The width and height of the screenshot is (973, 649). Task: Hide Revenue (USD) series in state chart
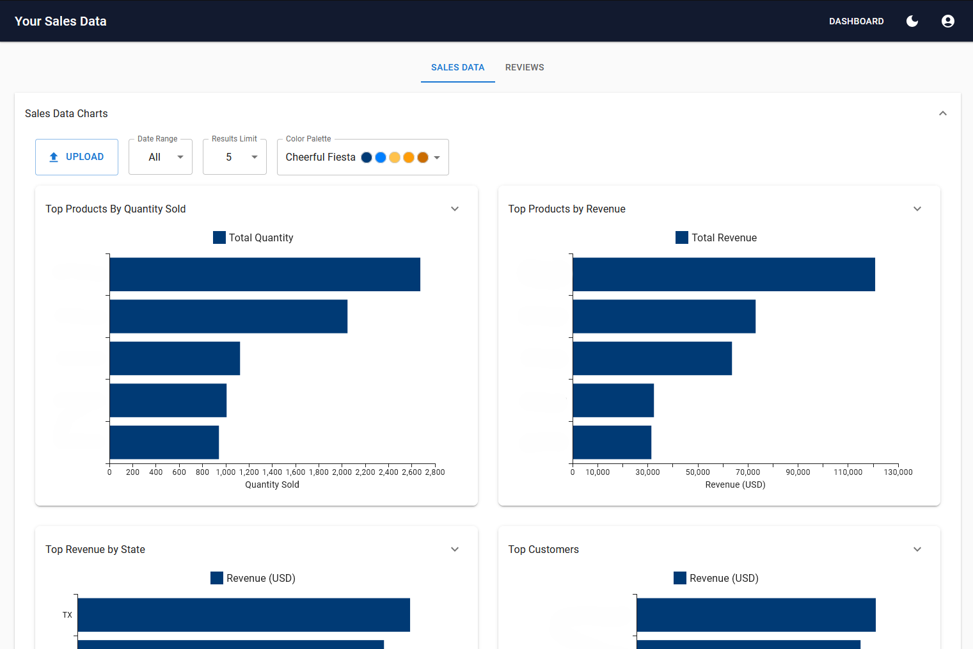[x=253, y=578]
